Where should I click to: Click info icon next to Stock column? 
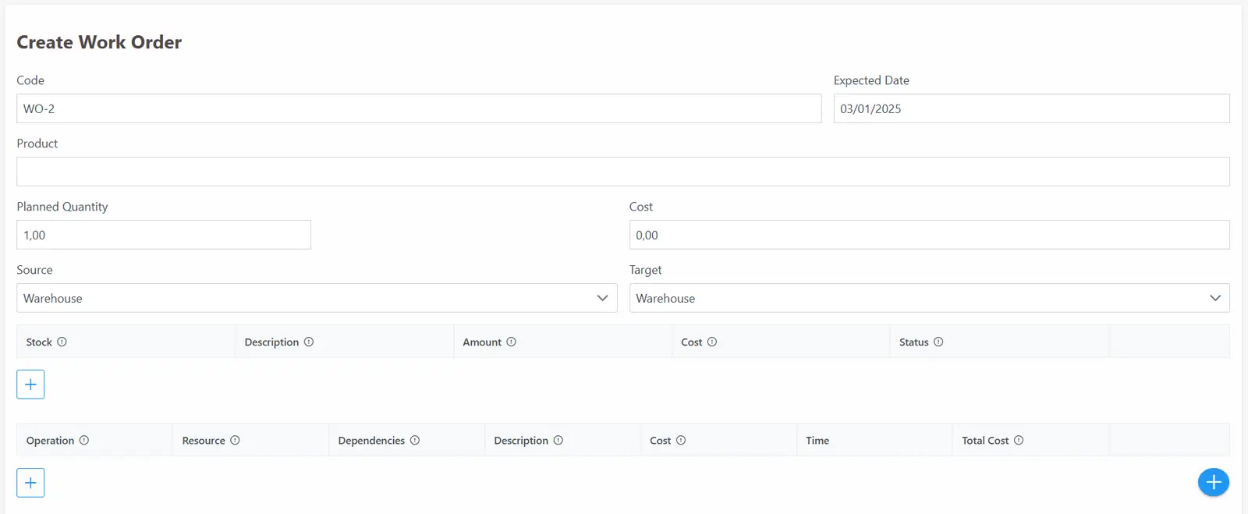pos(62,342)
